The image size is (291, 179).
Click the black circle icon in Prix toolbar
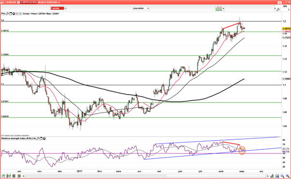click(14, 14)
